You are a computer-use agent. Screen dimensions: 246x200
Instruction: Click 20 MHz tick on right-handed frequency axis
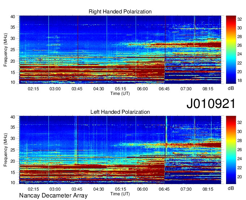pyautogui.click(x=13, y=61)
